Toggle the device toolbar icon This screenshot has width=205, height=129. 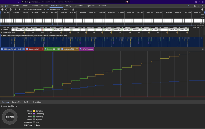click(6, 6)
